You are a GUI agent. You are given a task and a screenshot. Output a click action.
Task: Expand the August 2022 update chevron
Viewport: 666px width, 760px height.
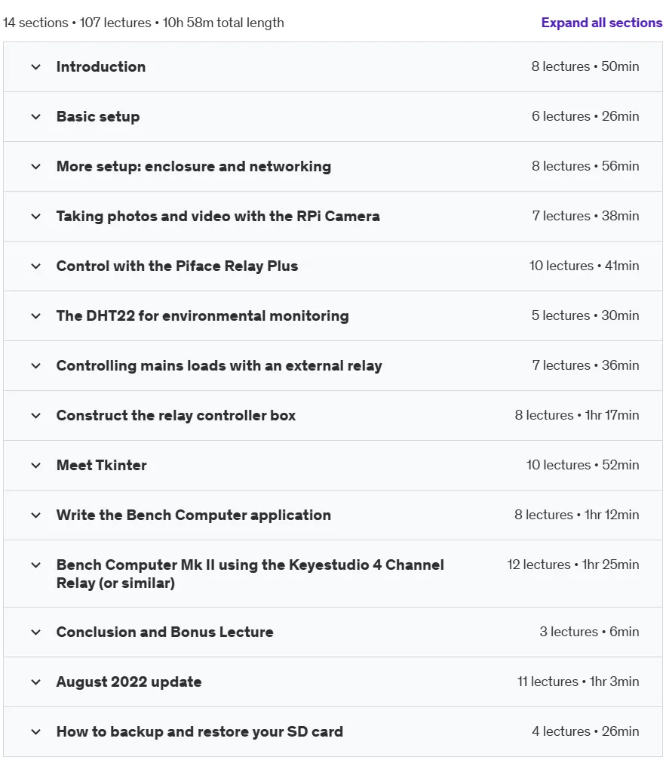coord(36,682)
